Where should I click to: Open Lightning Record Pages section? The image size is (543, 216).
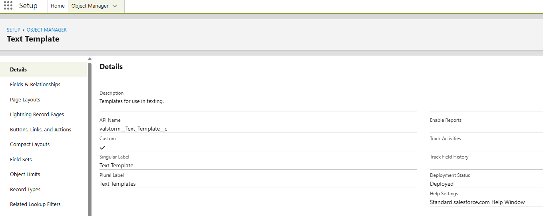[x=37, y=115]
